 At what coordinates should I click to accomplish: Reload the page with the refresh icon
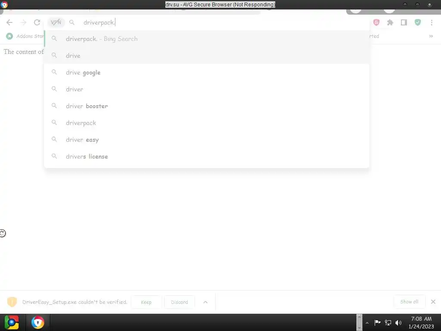(x=37, y=22)
